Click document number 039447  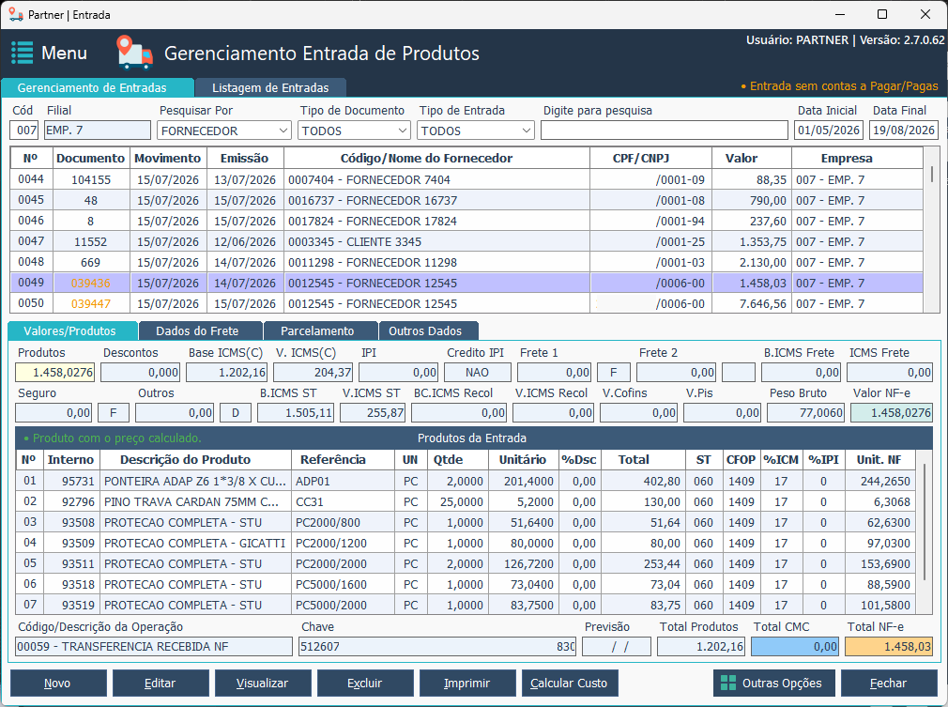(91, 303)
